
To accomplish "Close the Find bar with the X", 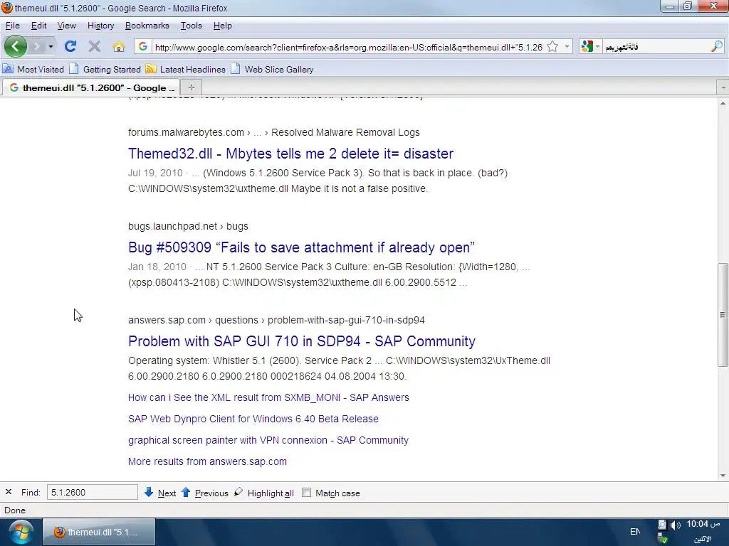I will point(9,492).
